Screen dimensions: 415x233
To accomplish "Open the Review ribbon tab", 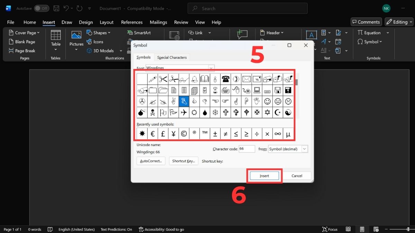I will 181,22.
